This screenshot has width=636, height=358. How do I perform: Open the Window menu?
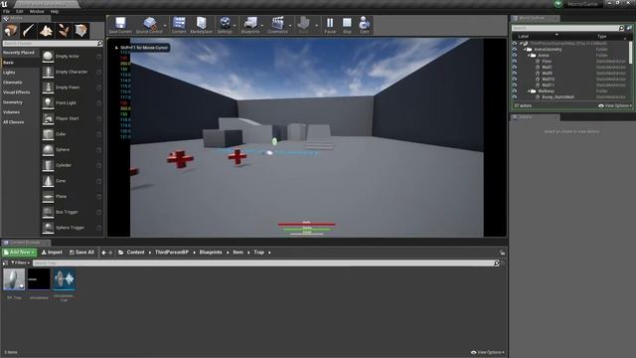tap(37, 12)
